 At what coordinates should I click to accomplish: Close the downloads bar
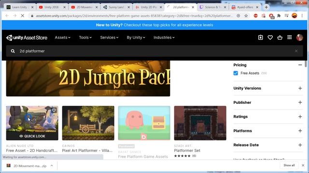point(303,165)
